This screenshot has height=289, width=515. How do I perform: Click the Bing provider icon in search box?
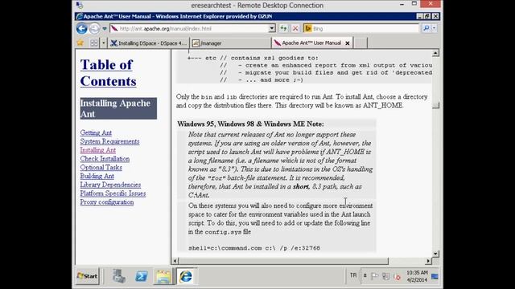click(307, 29)
